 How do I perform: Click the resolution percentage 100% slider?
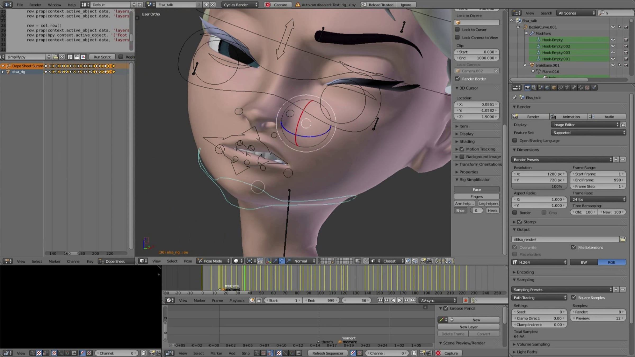click(539, 186)
